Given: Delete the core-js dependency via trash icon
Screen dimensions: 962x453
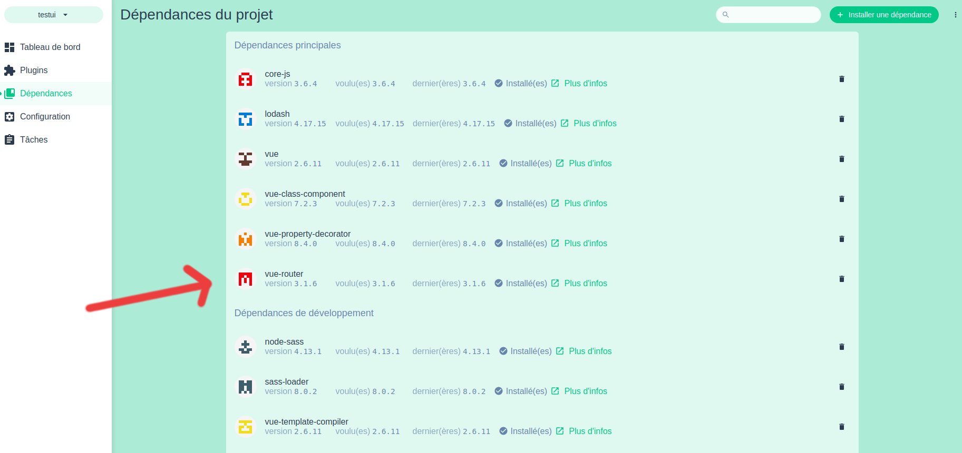Looking at the screenshot, I should click(841, 79).
